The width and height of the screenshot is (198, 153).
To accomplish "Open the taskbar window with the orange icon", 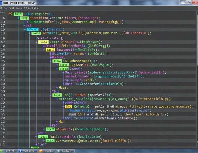I will [x=47, y=151].
